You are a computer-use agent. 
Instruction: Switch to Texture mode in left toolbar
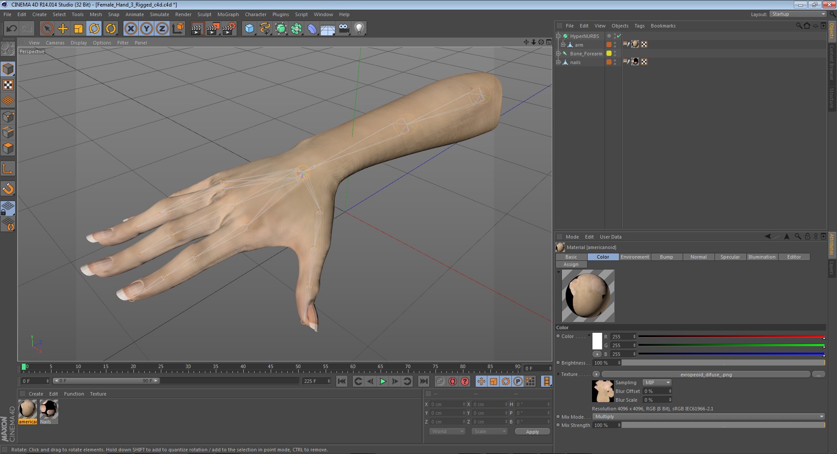[x=8, y=85]
